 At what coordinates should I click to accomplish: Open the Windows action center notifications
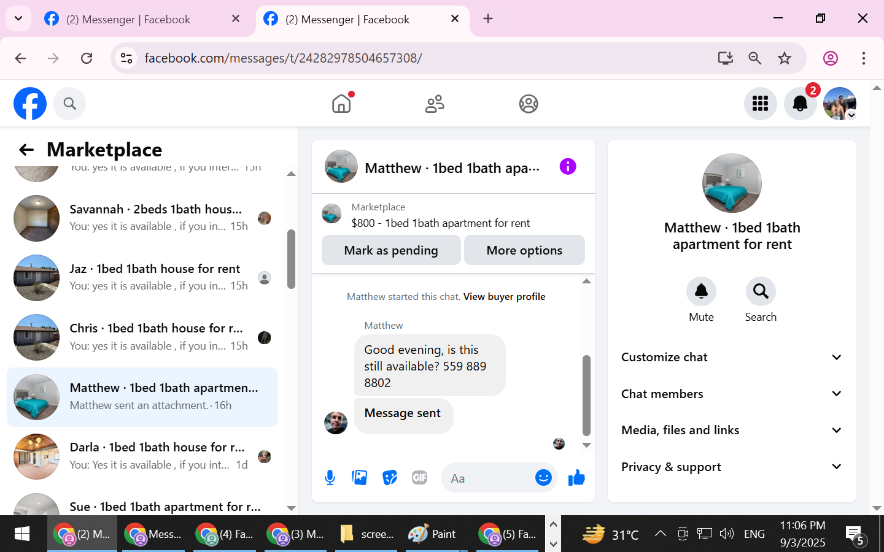tap(856, 535)
